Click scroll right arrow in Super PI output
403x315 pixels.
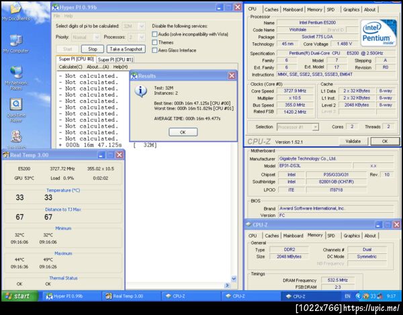point(227,285)
